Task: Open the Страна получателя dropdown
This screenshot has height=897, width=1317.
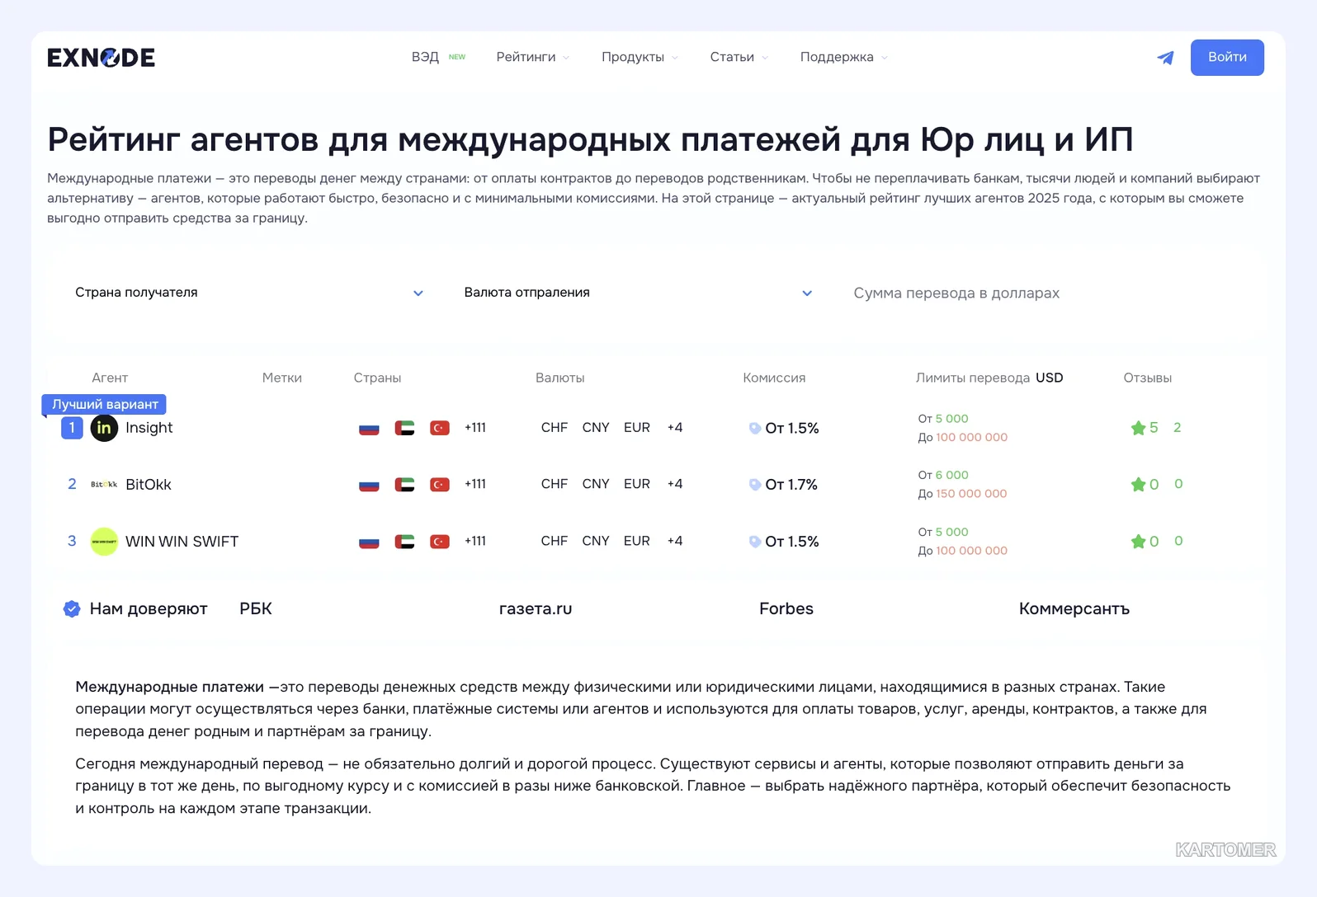Action: [x=249, y=293]
